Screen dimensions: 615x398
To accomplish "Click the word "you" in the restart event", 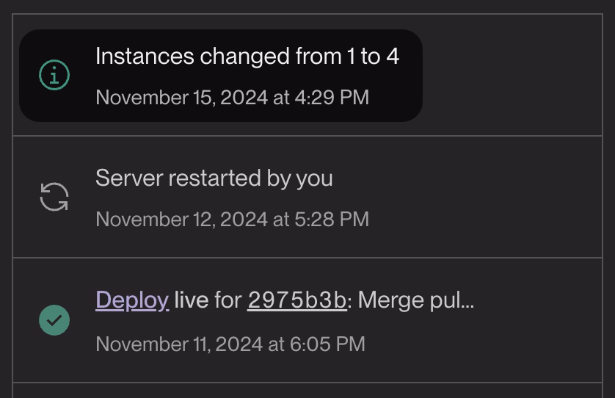I will click(314, 178).
